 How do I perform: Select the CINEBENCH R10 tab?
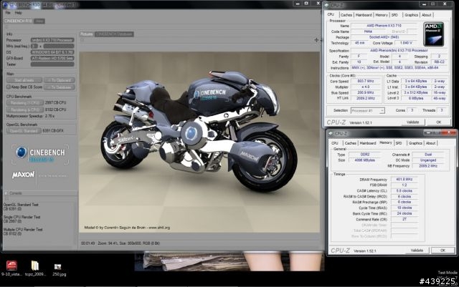pos(18,21)
